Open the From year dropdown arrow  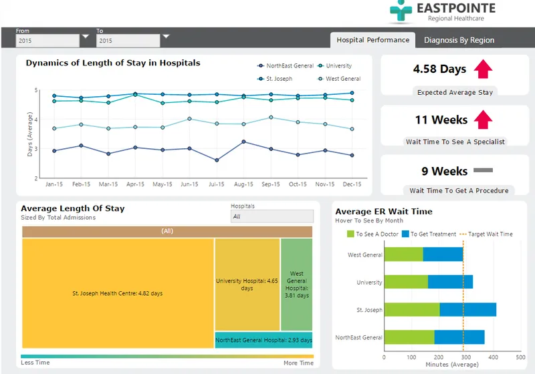86,37
